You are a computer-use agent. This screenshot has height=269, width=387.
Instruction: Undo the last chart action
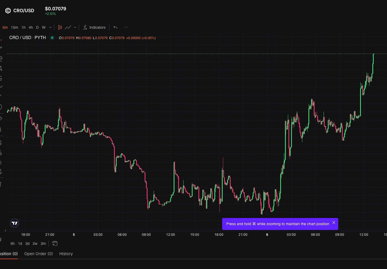[115, 27]
